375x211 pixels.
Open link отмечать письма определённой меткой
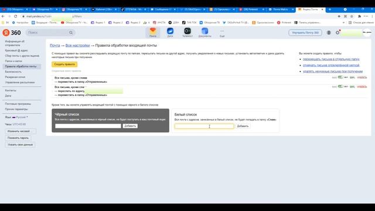pos(331,65)
